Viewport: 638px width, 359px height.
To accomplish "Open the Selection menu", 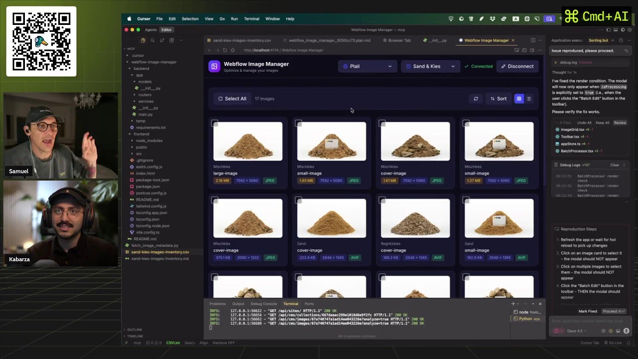I will [190, 18].
